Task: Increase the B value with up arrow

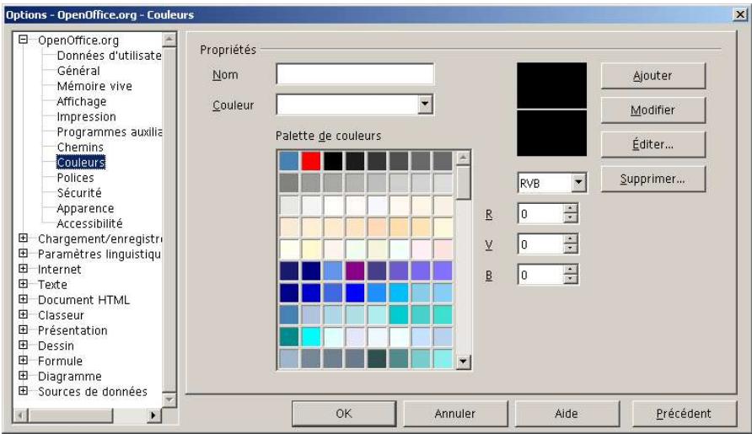Action: click(x=571, y=270)
